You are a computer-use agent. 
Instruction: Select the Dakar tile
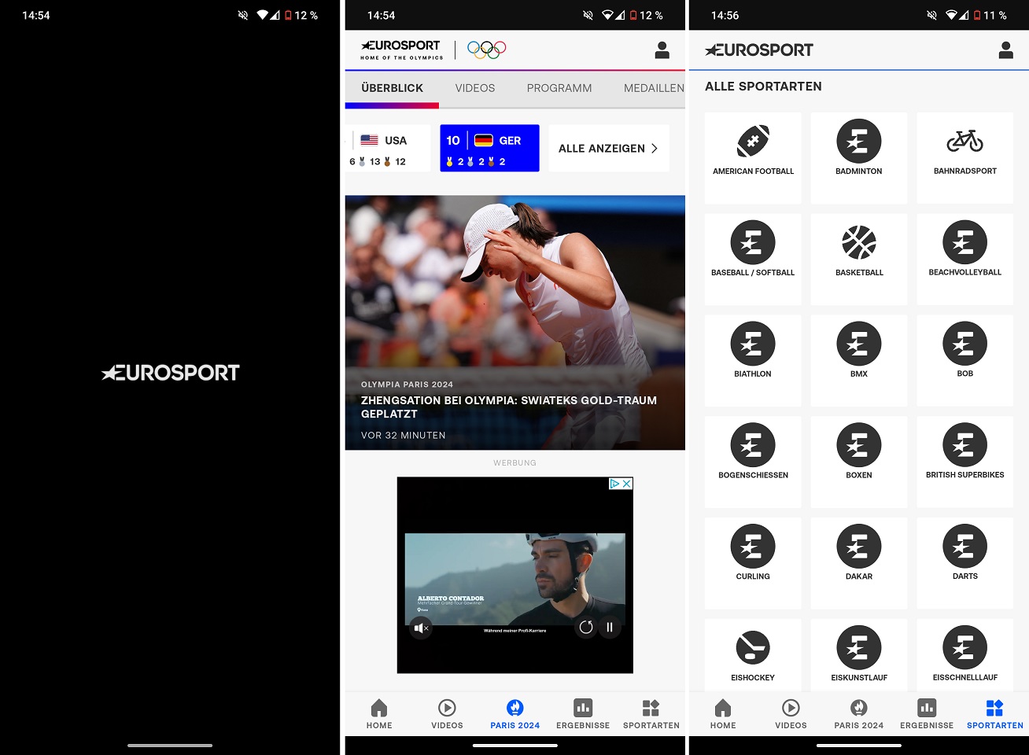click(859, 563)
